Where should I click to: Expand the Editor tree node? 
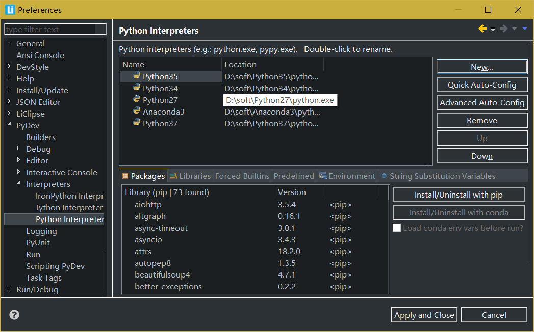click(x=19, y=160)
